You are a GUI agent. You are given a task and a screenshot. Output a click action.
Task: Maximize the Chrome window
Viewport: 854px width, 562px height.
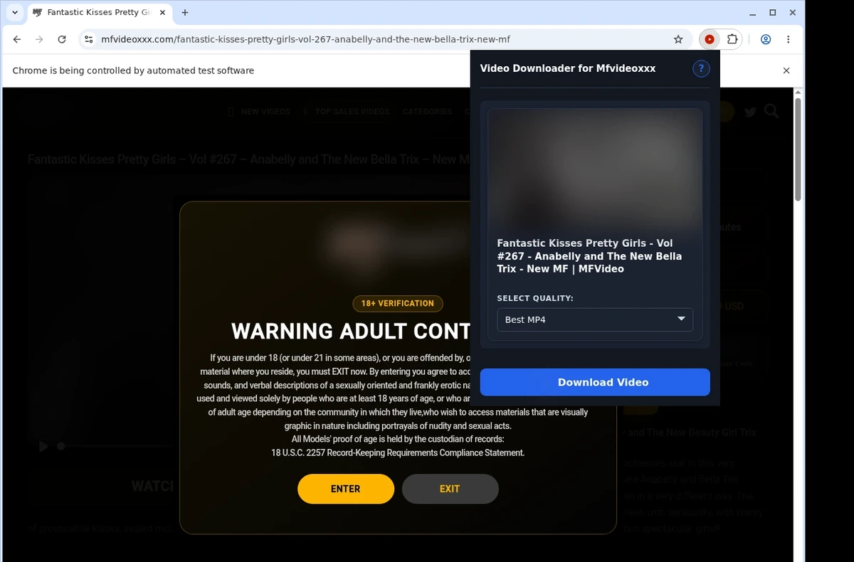coord(773,12)
